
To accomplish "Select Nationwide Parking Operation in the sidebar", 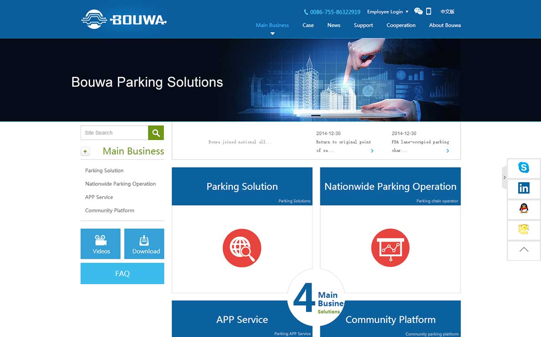I will click(121, 184).
